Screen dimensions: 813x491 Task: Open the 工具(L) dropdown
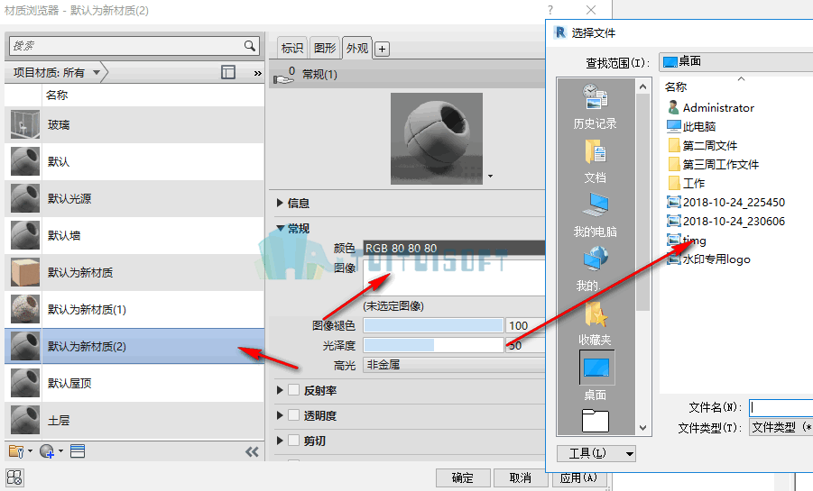(596, 453)
